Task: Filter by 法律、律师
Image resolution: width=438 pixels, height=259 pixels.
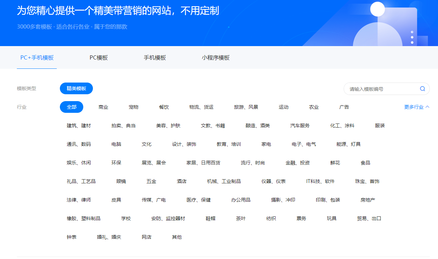Action: click(79, 200)
